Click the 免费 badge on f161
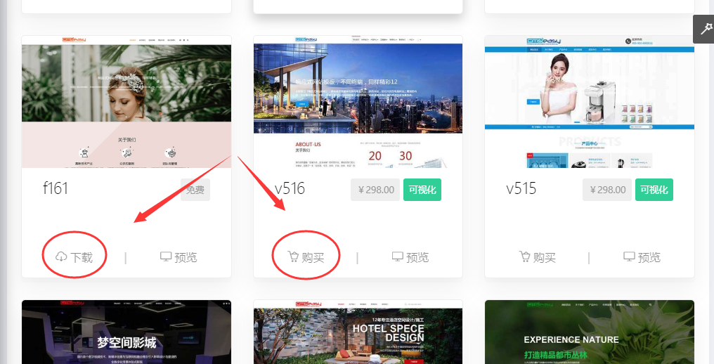 click(195, 190)
